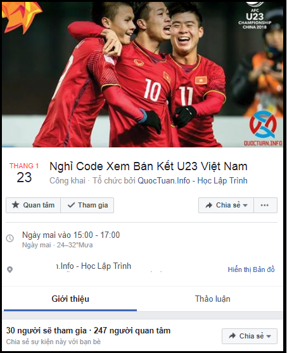Click the checkmark icon on Tham gia

point(71,205)
